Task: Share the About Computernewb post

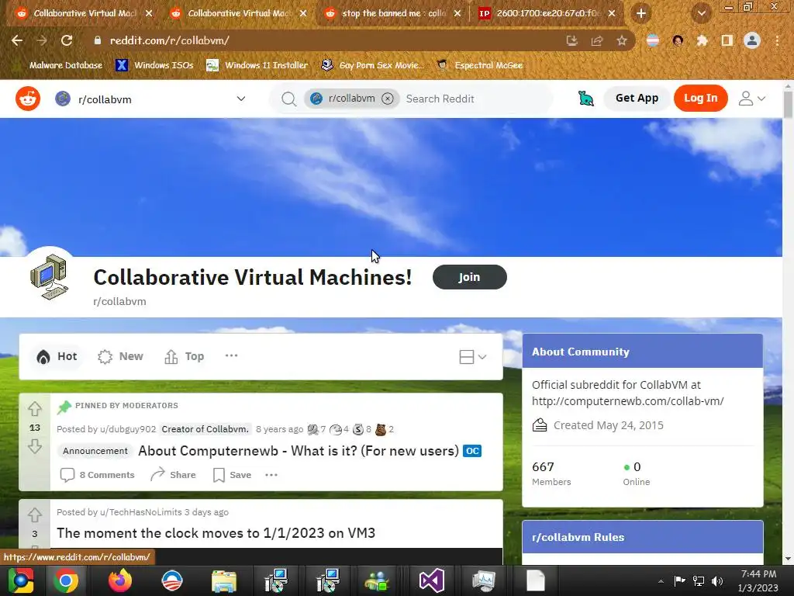Action: click(173, 475)
